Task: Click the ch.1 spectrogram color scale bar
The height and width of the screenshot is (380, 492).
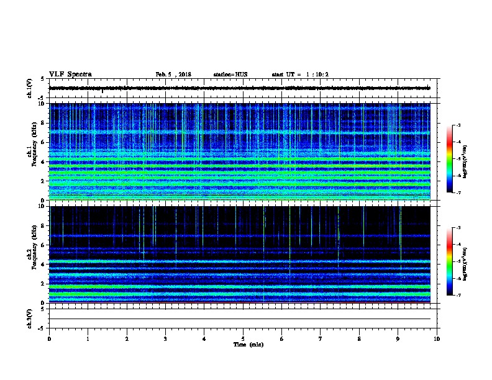Action: coord(449,159)
